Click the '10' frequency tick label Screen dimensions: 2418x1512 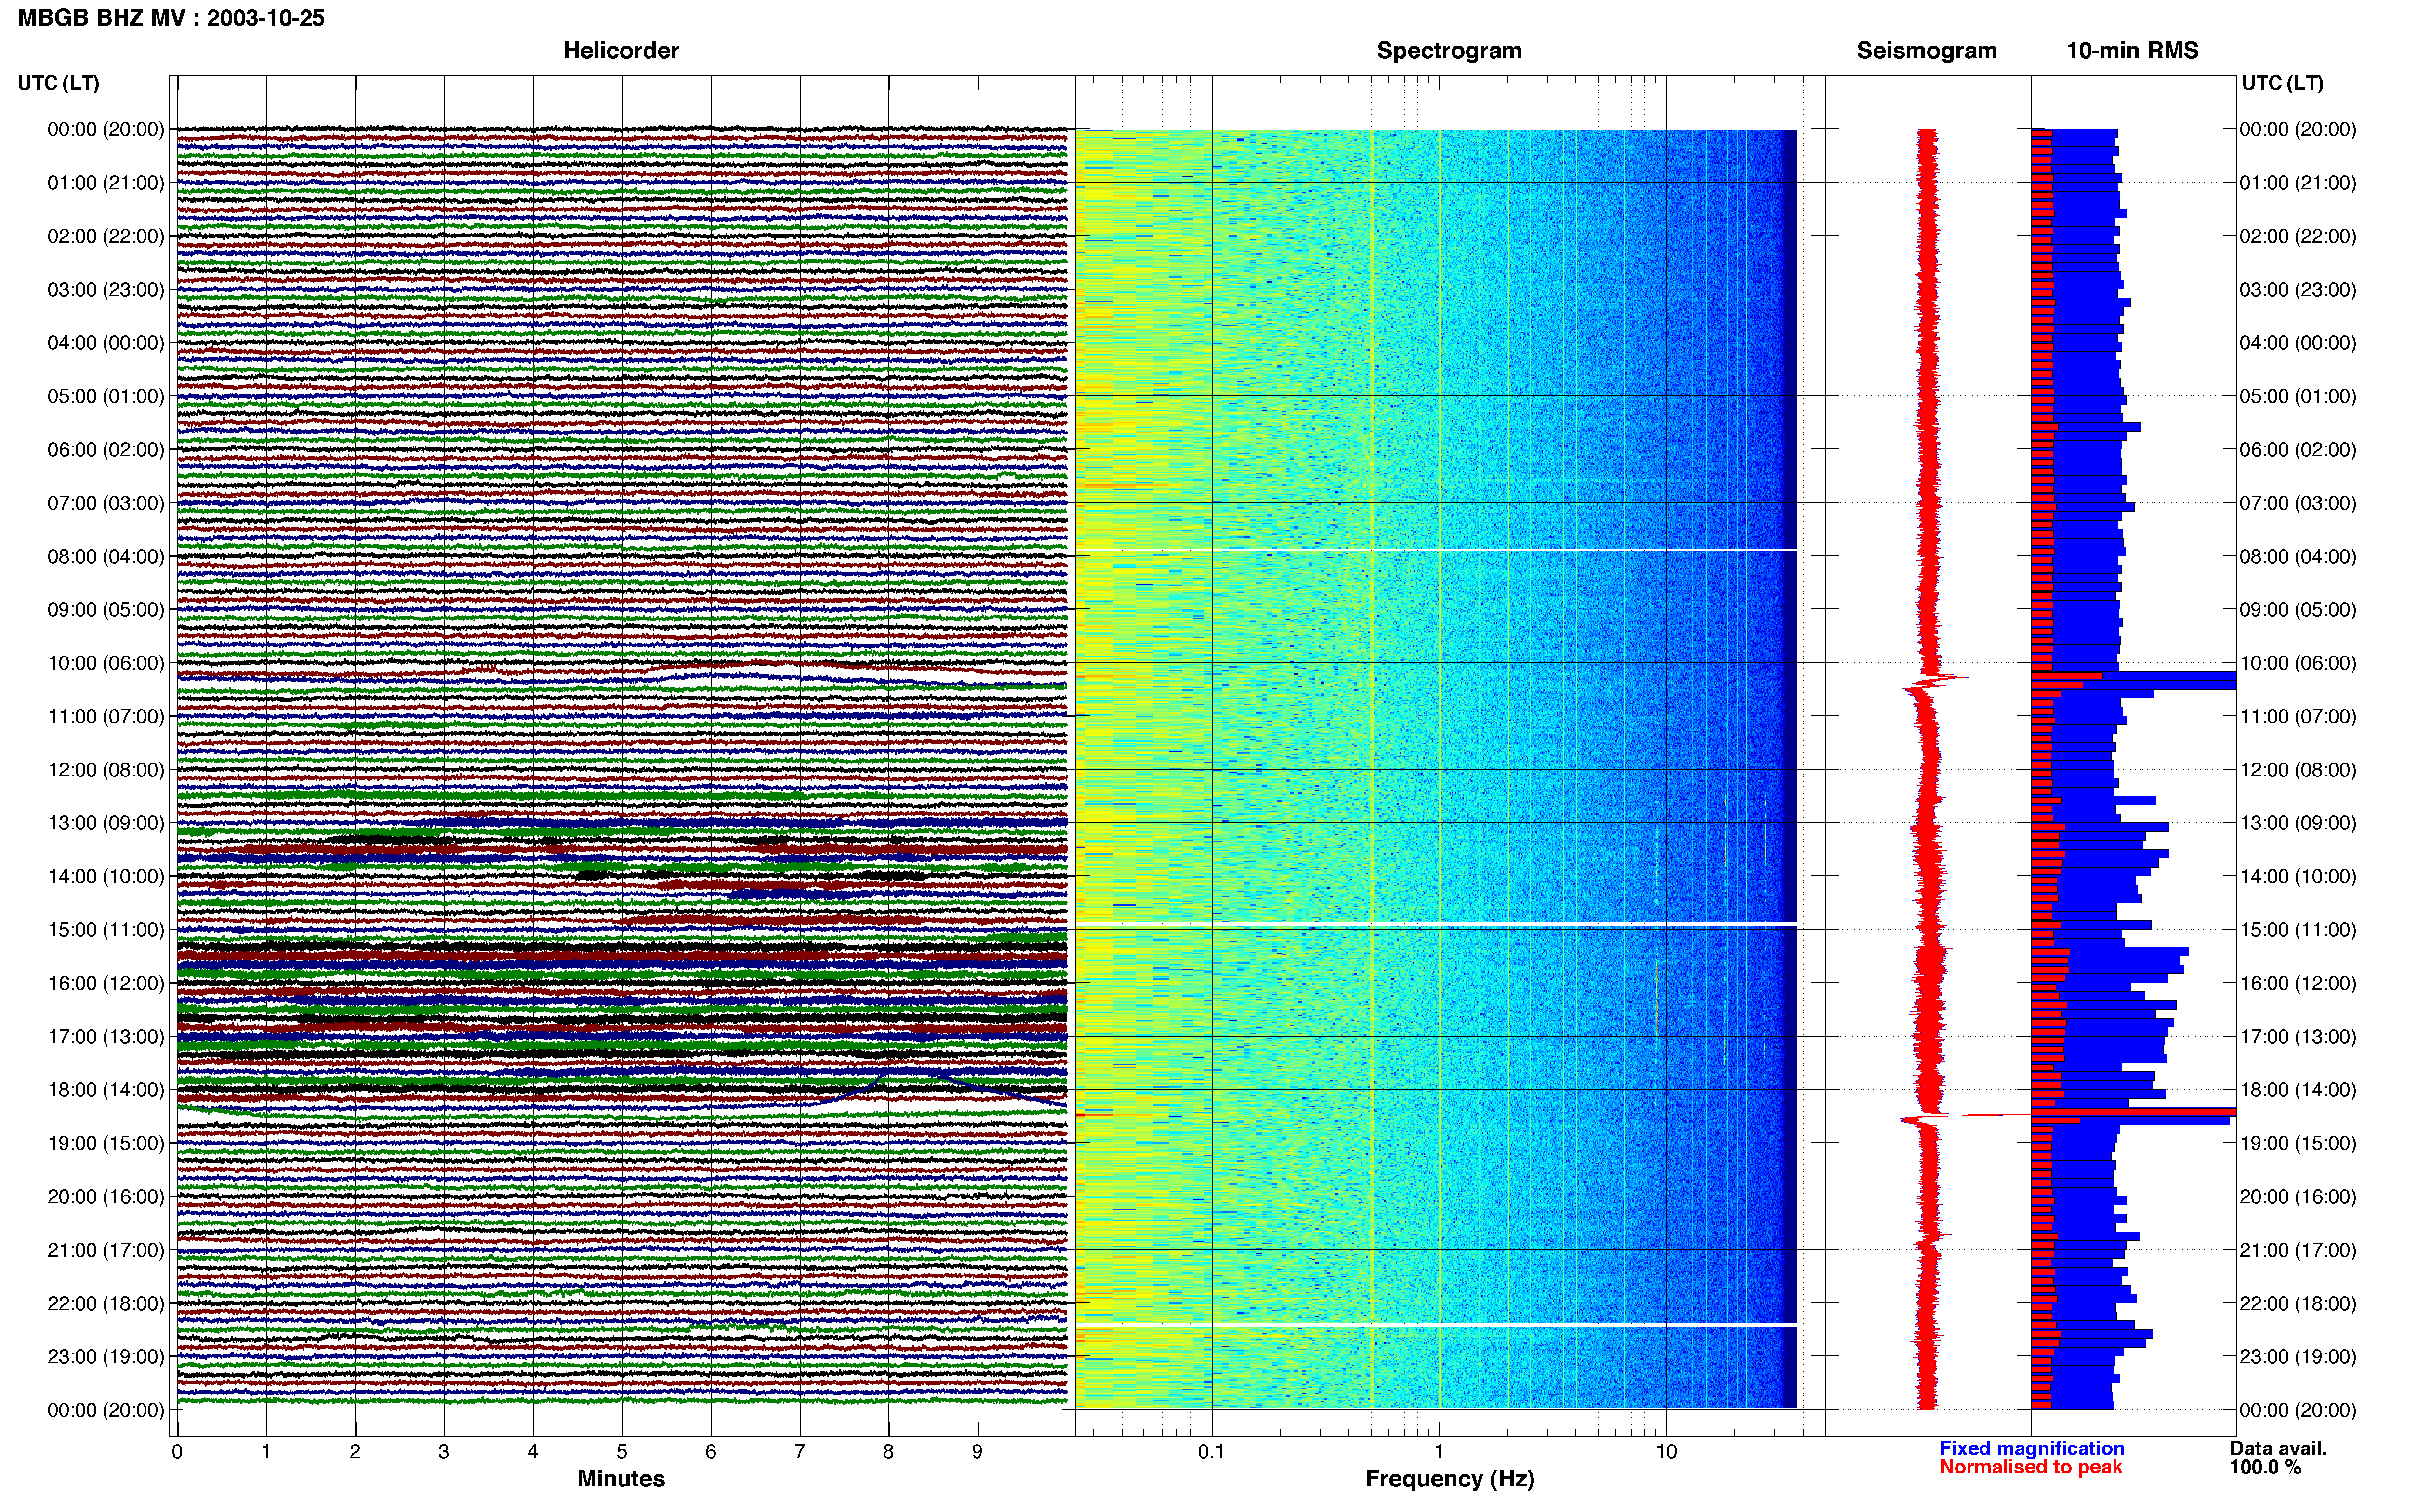pos(1665,1452)
